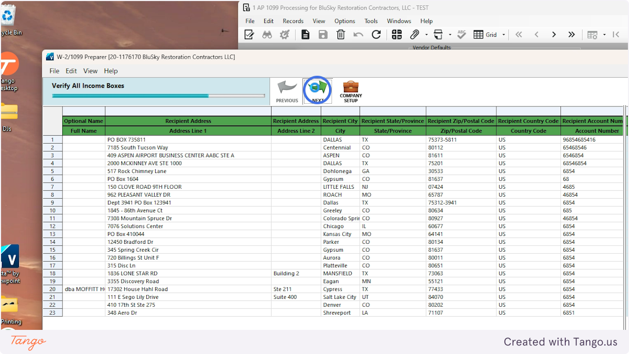629x354 pixels.
Task: Click the Account Number column header
Action: pos(593,131)
